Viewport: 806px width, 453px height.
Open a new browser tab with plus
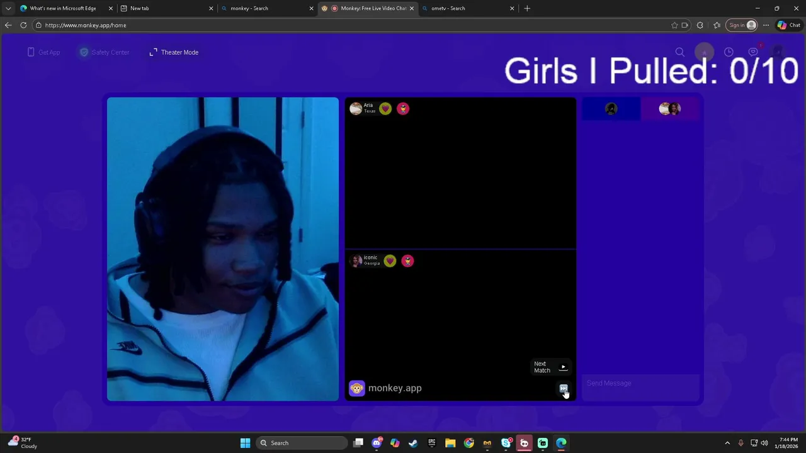[x=527, y=8]
